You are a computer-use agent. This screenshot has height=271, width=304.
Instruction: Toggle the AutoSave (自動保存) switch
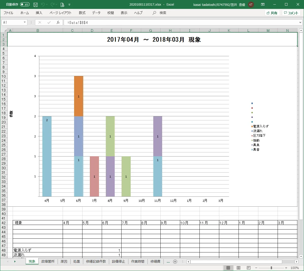[x=25, y=5]
